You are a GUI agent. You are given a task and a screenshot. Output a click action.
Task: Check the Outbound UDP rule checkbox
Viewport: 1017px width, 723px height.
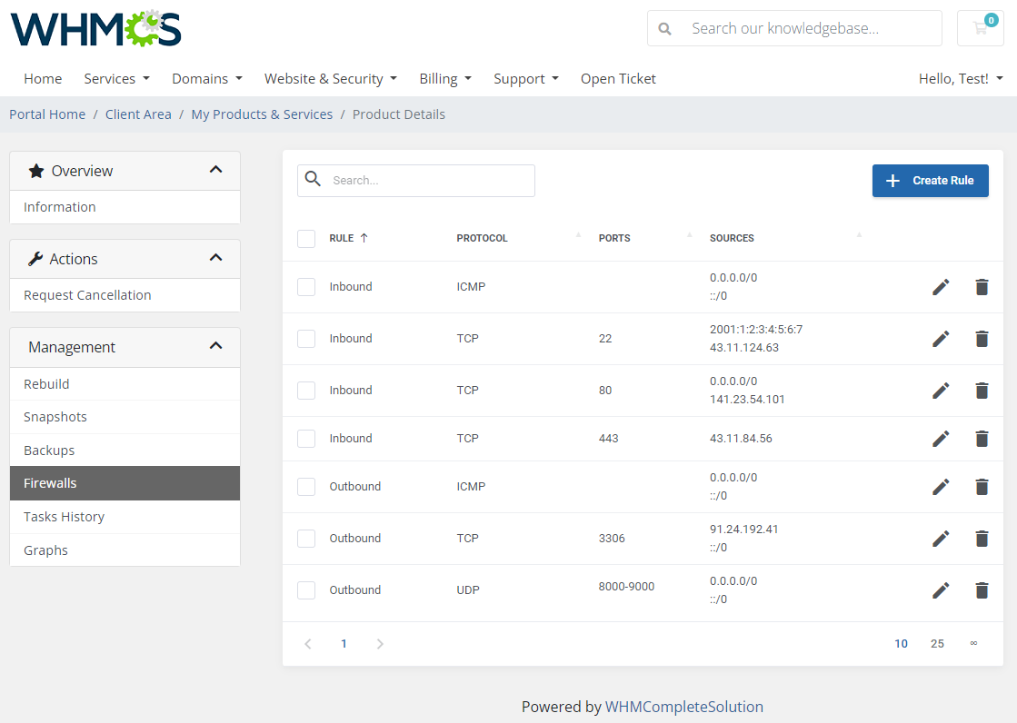(306, 589)
